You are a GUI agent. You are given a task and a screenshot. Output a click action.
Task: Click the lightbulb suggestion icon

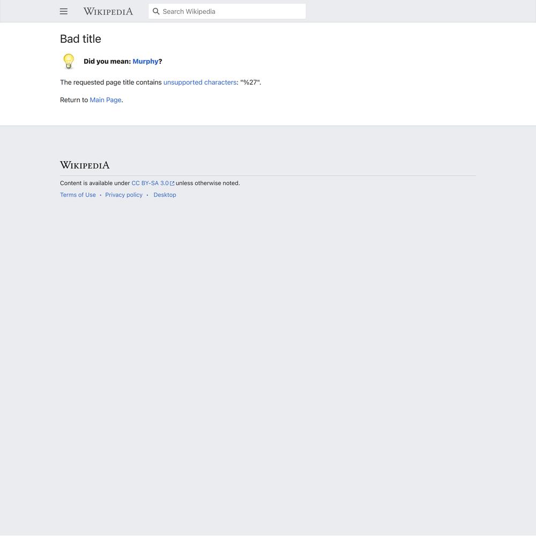pos(69,62)
